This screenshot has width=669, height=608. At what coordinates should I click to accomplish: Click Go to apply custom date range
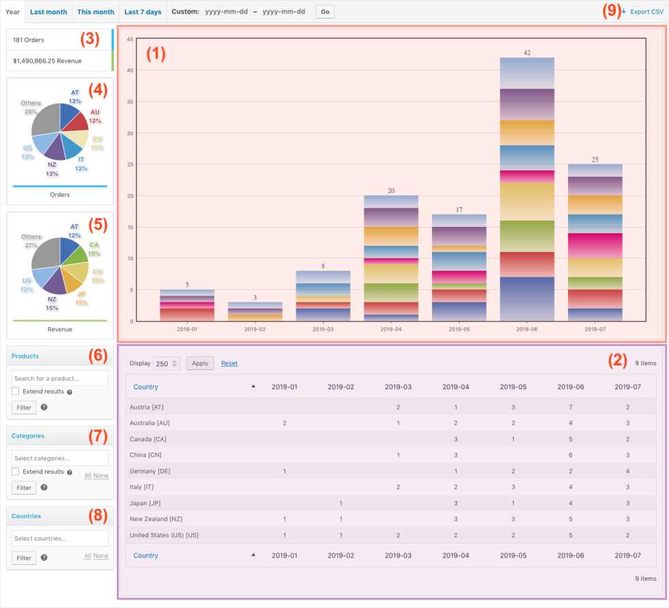[324, 12]
